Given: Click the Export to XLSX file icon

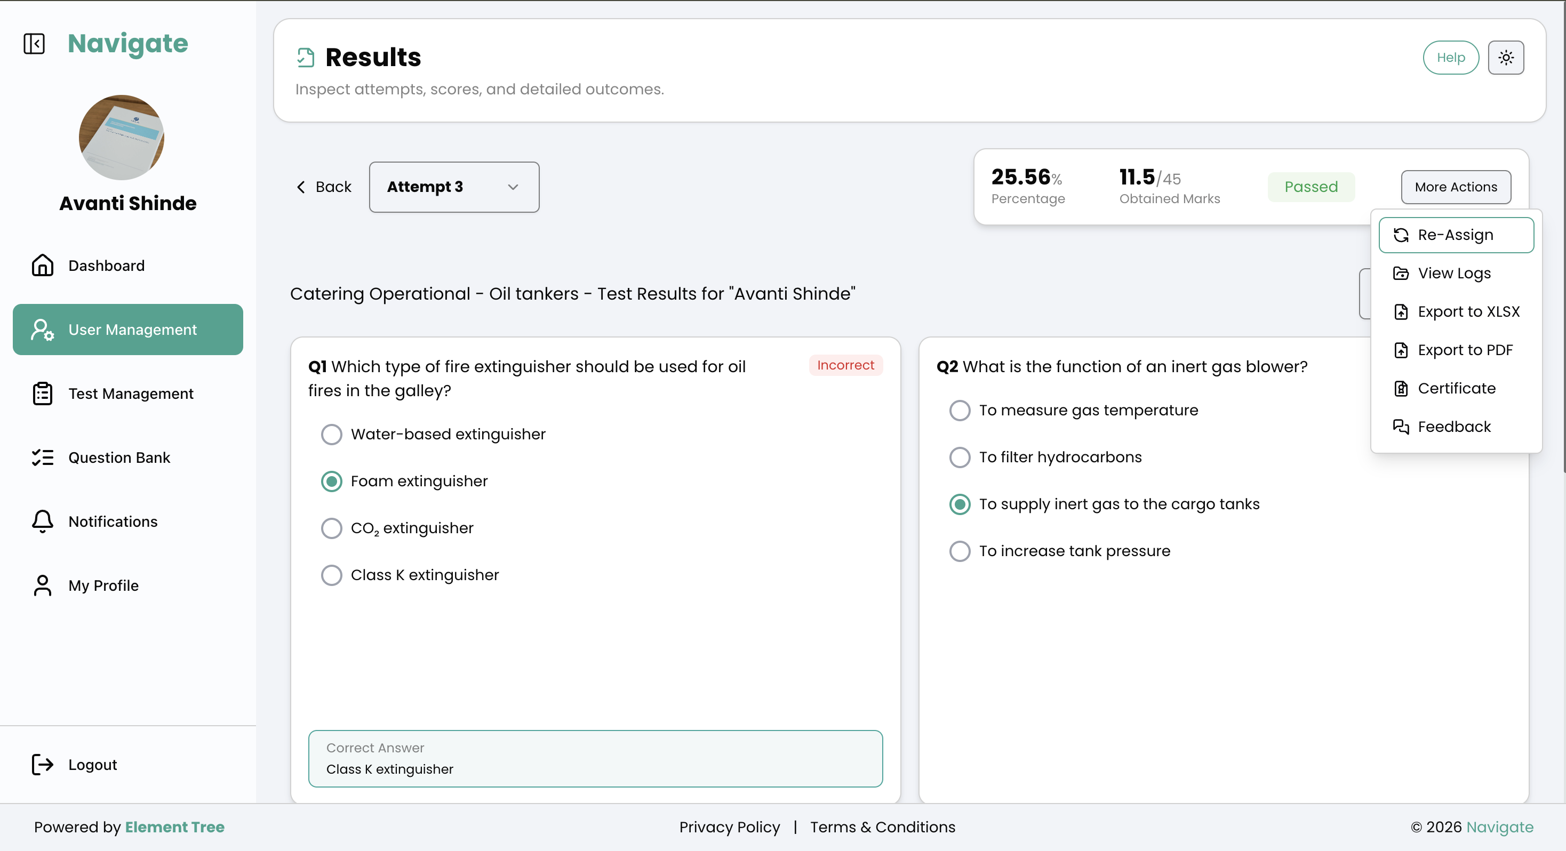Looking at the screenshot, I should [x=1401, y=312].
